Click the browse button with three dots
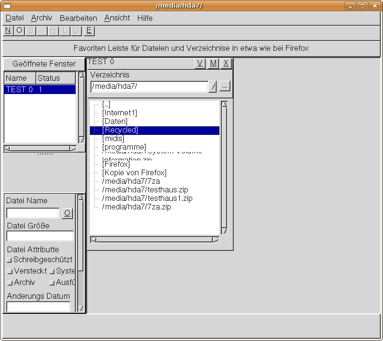 pos(225,86)
